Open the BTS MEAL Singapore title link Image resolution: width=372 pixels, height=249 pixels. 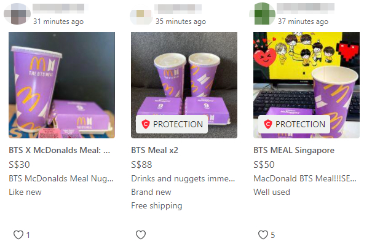pyautogui.click(x=294, y=151)
